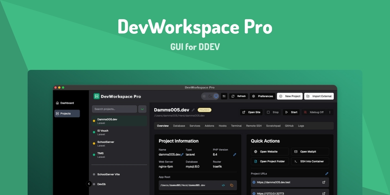The image size is (390, 195).
Task: Open Dashboard in the sidebar
Action: pyautogui.click(x=67, y=103)
